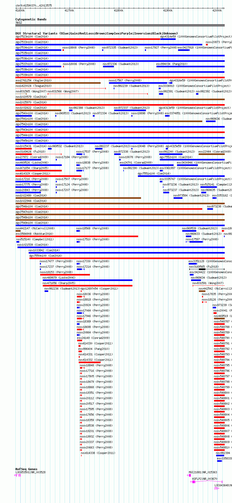Click the gray 9p12 cytogenetic band bar
Image resolution: width=232 pixels, height=503 pixels.
120,25
